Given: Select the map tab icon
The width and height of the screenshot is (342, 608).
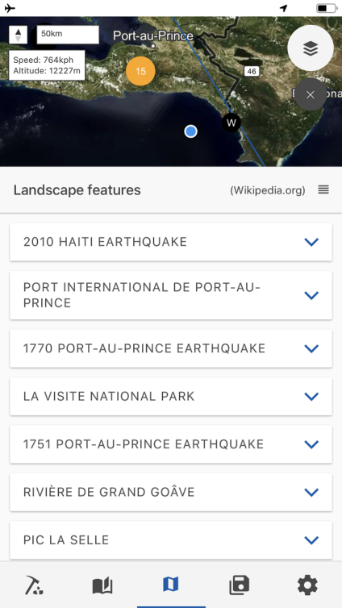Looking at the screenshot, I should [x=171, y=584].
